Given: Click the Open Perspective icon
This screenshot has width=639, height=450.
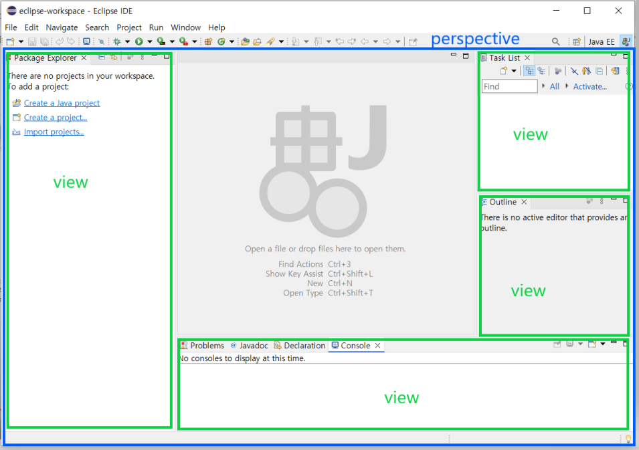Looking at the screenshot, I should click(577, 41).
